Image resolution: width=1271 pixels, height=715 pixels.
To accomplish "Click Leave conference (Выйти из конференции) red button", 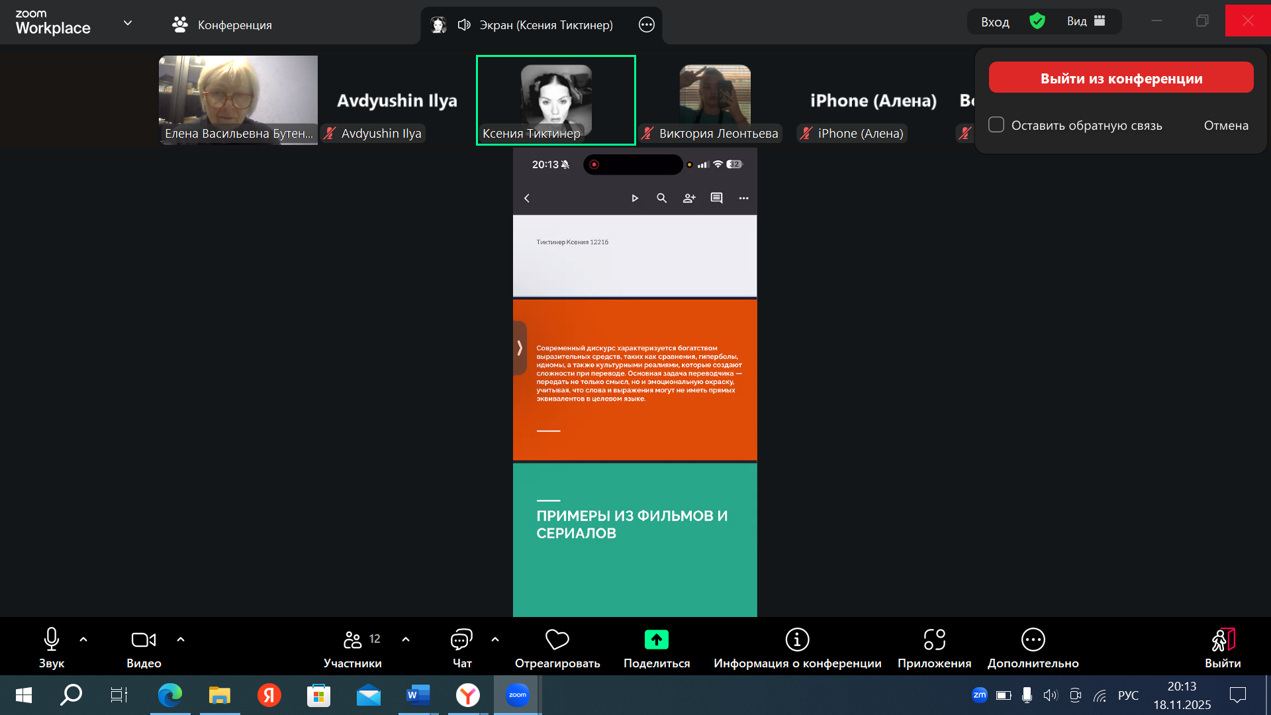I will [1121, 78].
